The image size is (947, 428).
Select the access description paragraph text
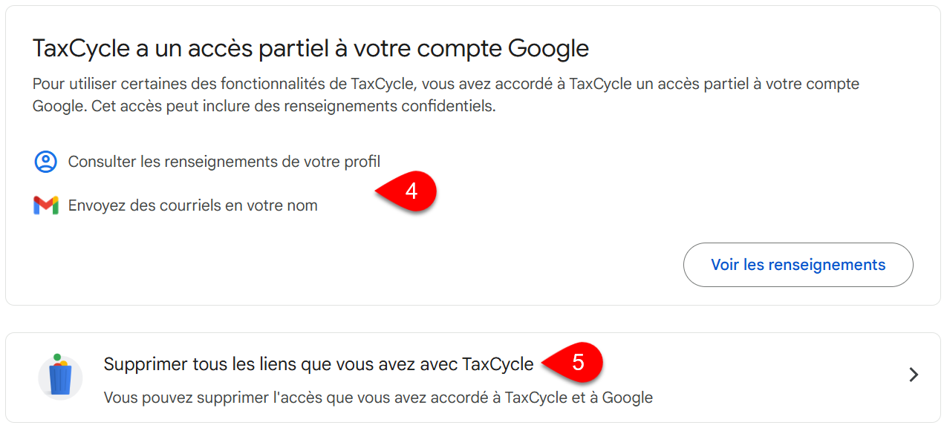pos(446,94)
